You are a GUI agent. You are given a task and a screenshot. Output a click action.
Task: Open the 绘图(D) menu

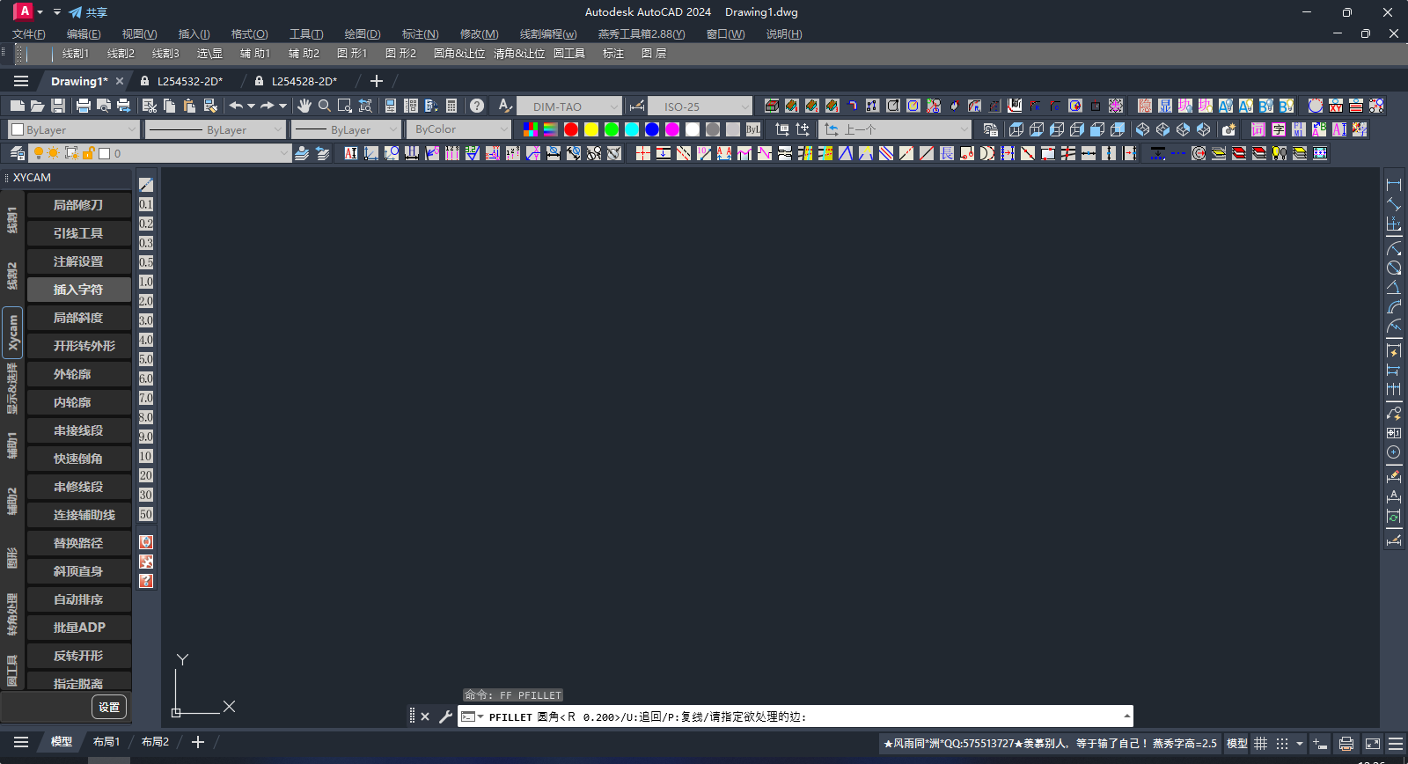tap(363, 34)
